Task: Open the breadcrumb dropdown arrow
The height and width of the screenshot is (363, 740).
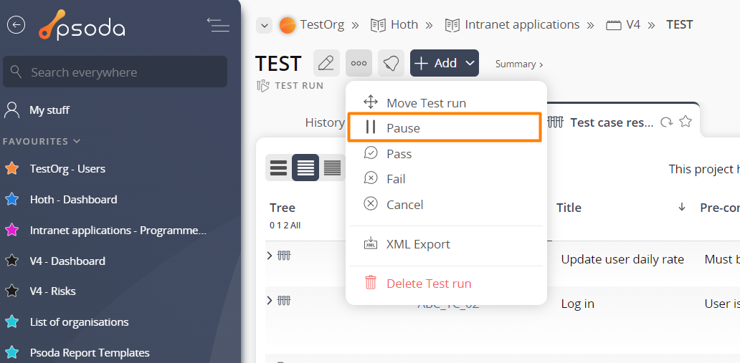Action: coord(265,25)
